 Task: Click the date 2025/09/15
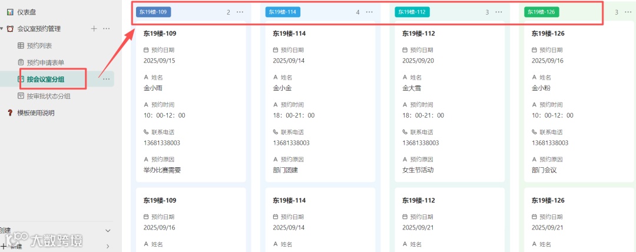[160, 61]
